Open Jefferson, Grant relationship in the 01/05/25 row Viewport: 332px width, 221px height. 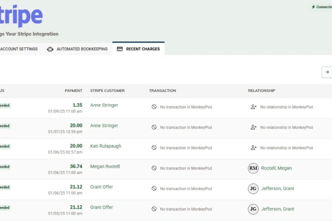pos(278,209)
